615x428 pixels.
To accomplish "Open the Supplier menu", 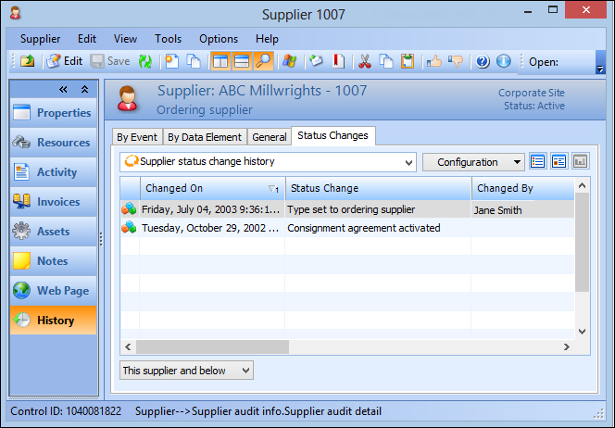I will 40,39.
